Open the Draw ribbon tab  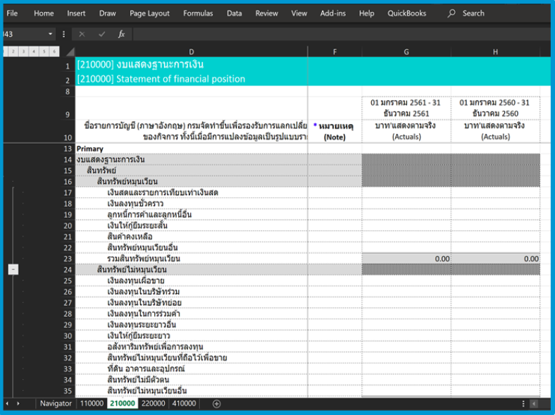(108, 13)
